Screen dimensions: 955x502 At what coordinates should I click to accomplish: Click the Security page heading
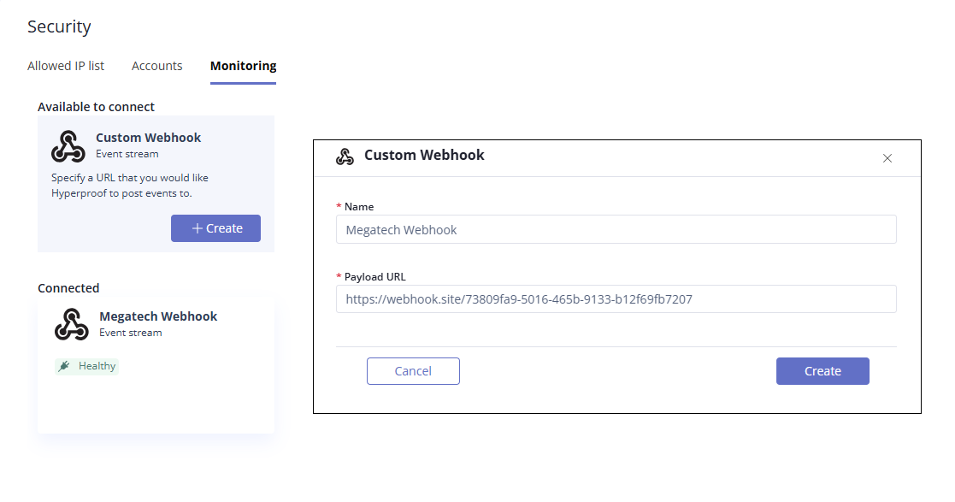(x=59, y=27)
